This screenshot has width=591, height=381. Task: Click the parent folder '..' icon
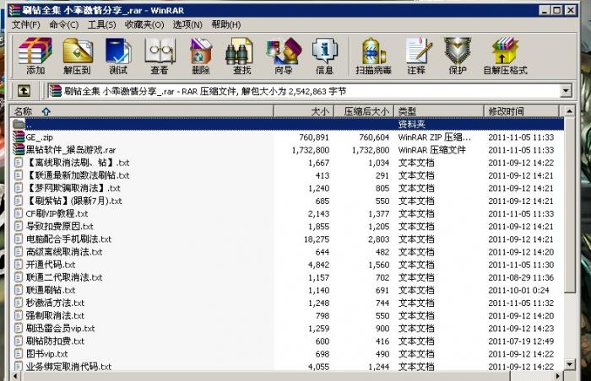[19, 124]
